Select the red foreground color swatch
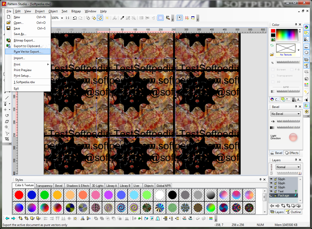 point(273,31)
